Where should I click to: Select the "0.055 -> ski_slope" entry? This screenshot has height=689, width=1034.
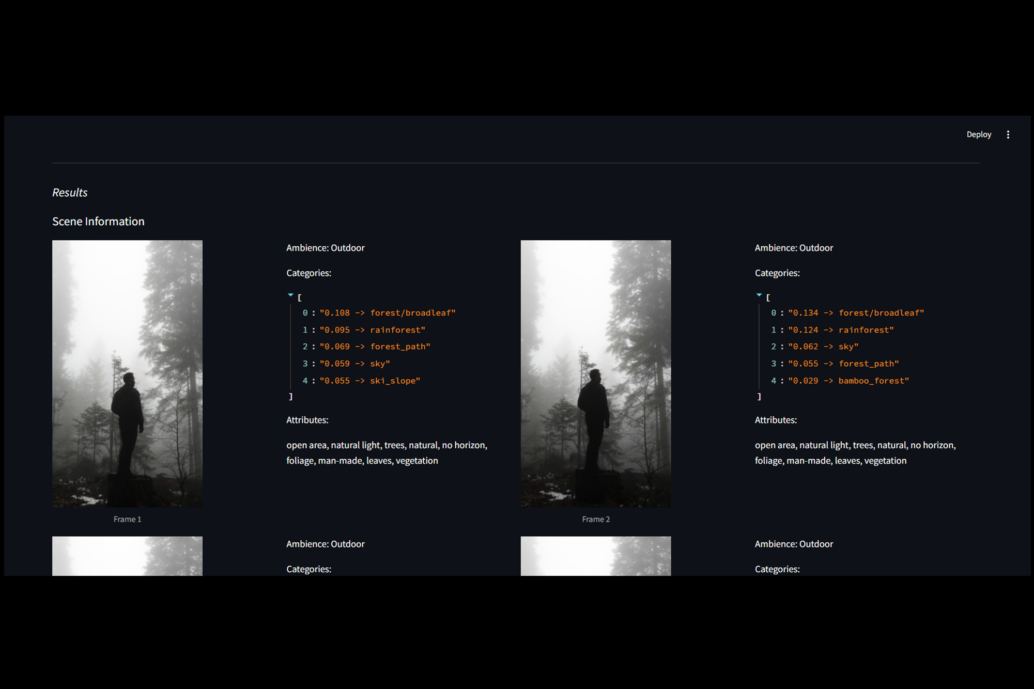(x=369, y=381)
